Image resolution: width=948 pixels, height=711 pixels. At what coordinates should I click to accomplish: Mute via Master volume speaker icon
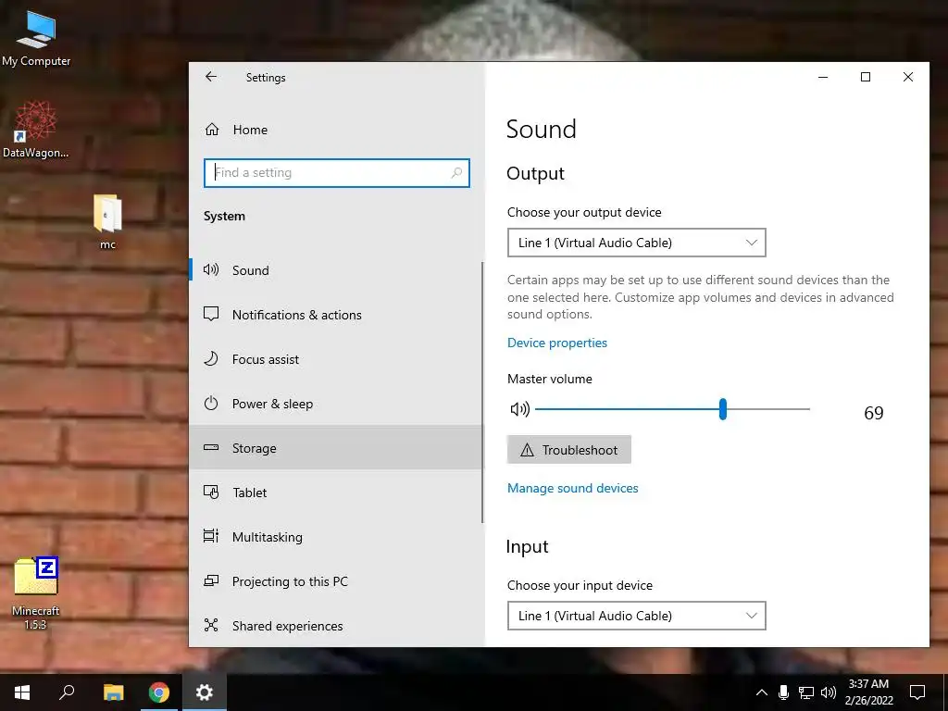pyautogui.click(x=520, y=409)
